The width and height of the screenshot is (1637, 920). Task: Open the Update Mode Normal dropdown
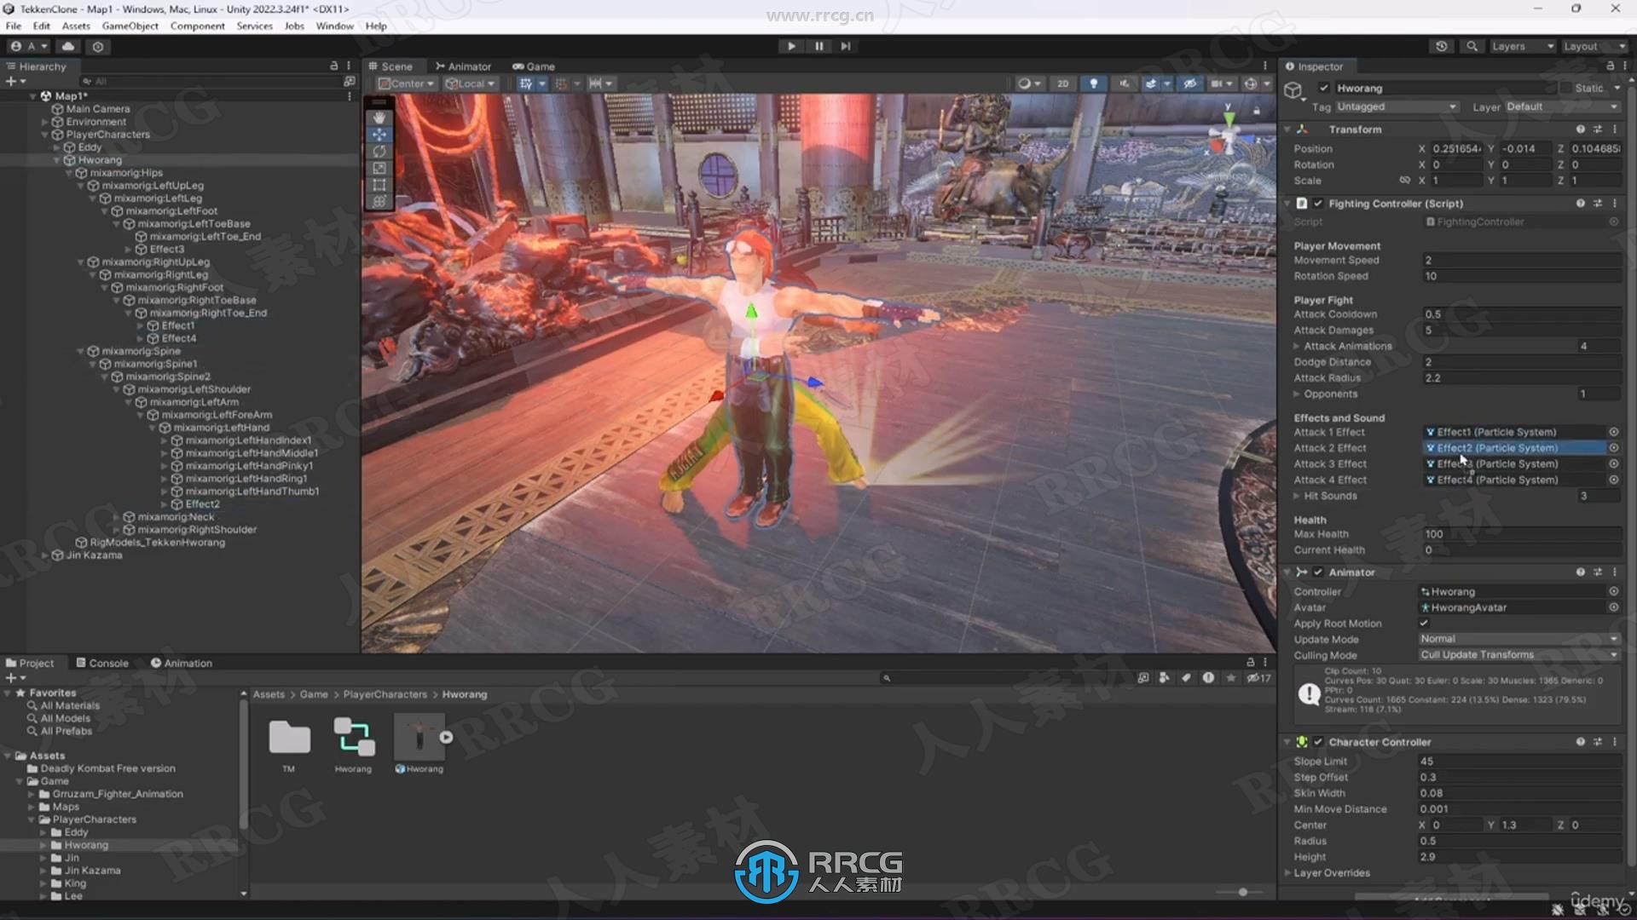1518,639
